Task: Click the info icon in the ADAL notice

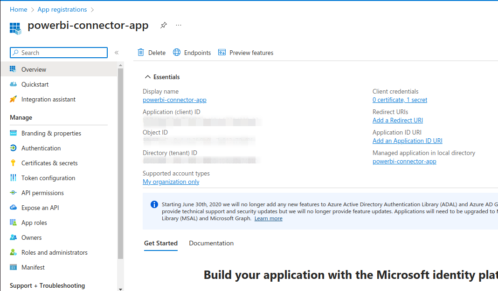Action: tap(154, 204)
